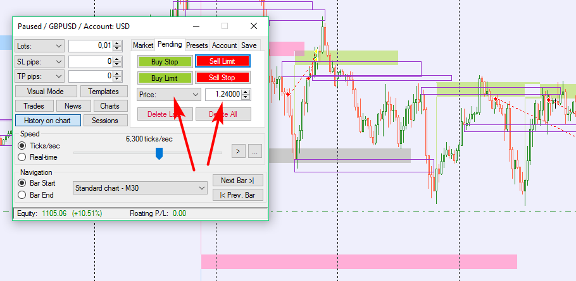This screenshot has height=281, width=576.
Task: Open the Charts button
Action: click(x=110, y=106)
